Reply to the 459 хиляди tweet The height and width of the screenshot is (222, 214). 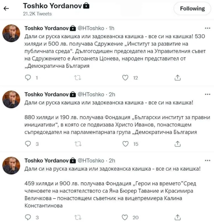point(28,217)
